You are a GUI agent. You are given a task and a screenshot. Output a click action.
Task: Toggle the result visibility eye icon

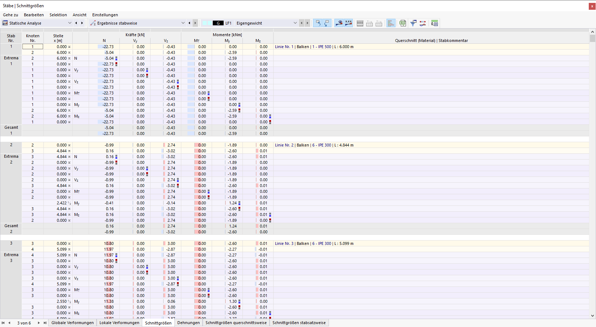tap(339, 23)
